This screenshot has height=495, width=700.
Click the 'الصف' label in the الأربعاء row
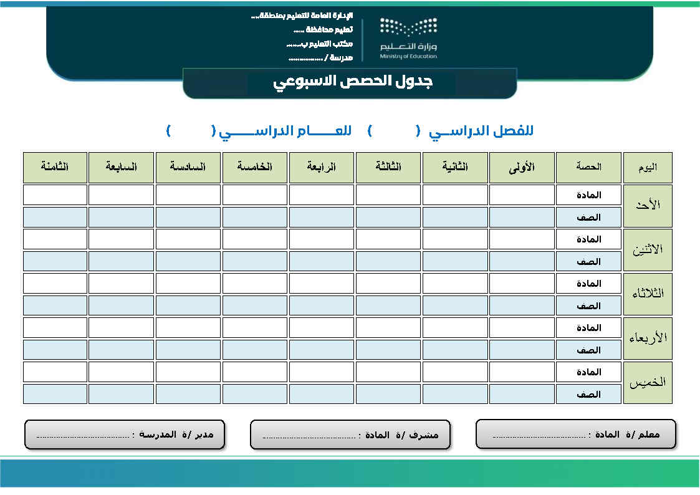coord(588,350)
